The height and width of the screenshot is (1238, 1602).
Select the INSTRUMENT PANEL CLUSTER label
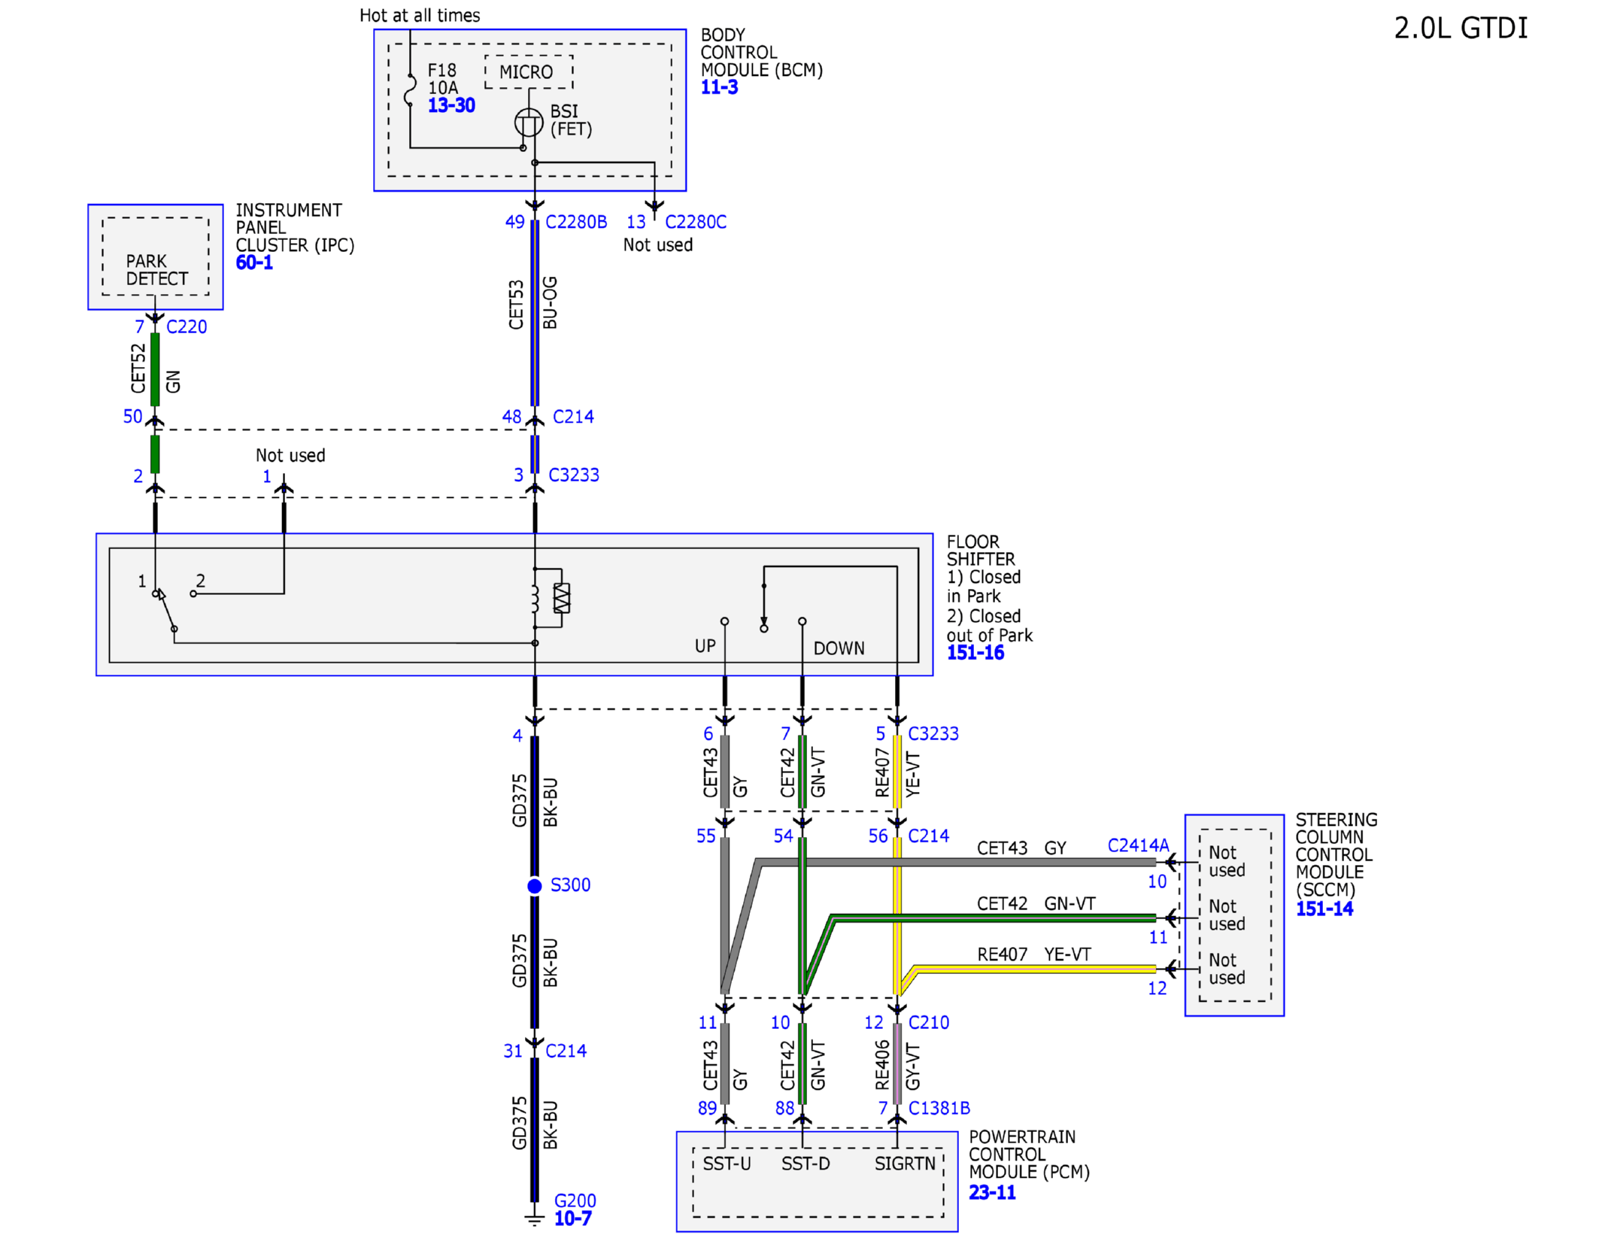tap(294, 226)
